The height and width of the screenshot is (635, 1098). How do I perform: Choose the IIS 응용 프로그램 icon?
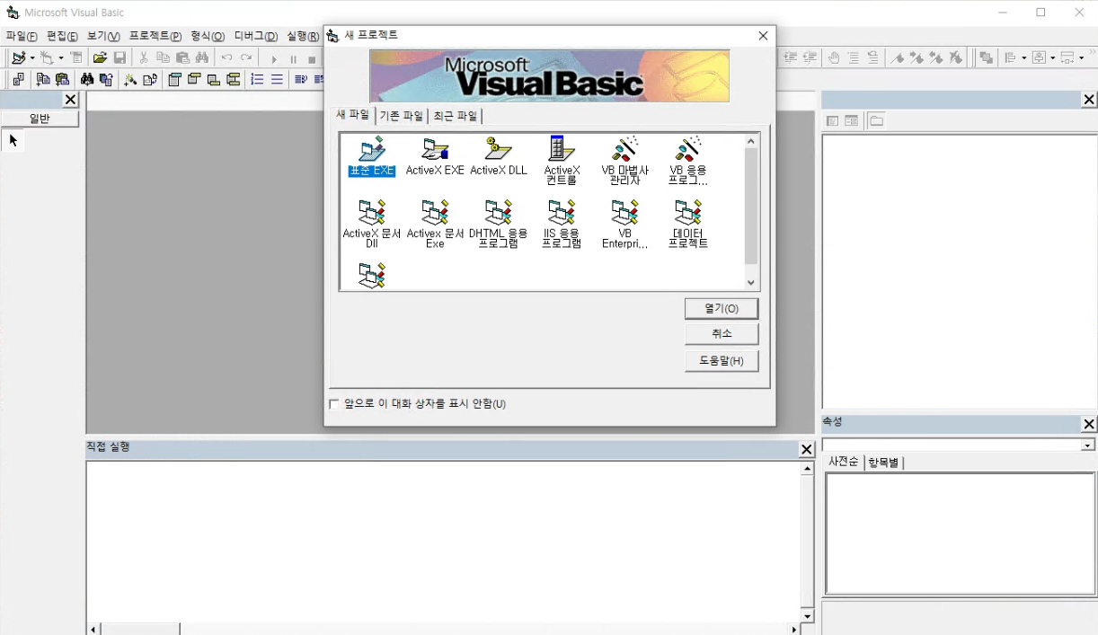[562, 224]
